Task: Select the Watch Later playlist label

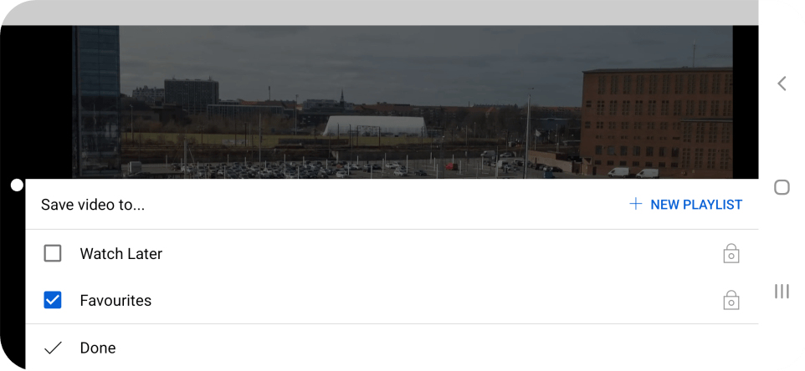Action: 121,254
